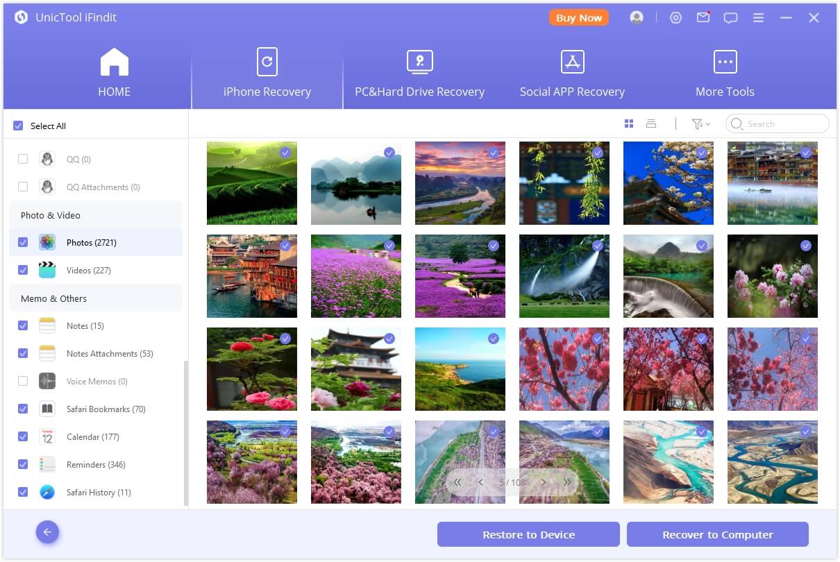The image size is (840, 562).
Task: Toggle the Safari Bookmarks (70) checkbox
Action: click(x=23, y=409)
